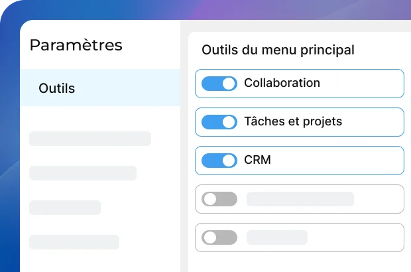Select the first gray placeholder under Outils
Screen dimensions: 411x272
(x=90, y=139)
